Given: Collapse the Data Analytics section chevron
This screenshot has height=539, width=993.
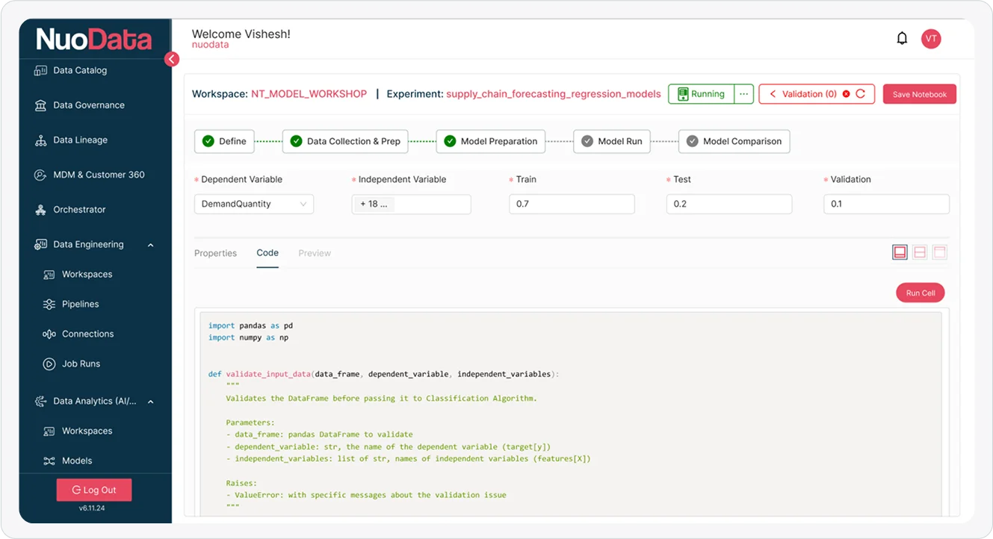Looking at the screenshot, I should point(150,402).
